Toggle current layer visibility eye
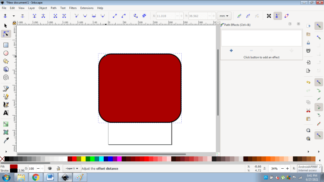This screenshot has height=182, width=324. pos(50,169)
